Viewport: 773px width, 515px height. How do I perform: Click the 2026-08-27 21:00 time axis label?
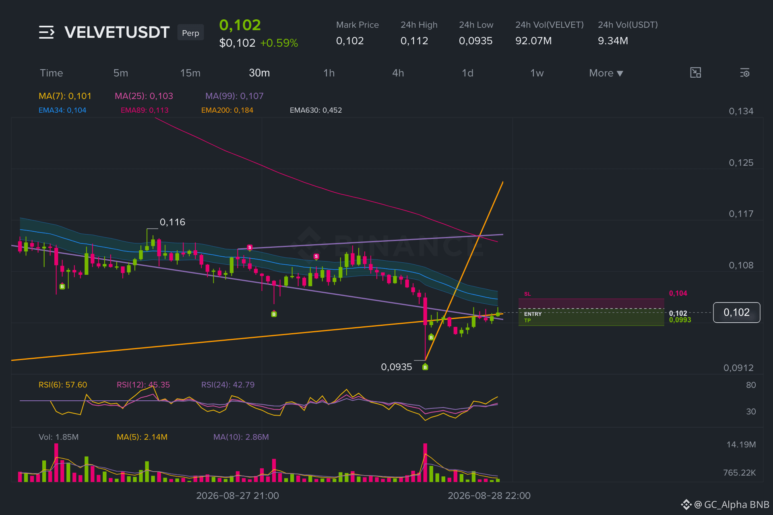point(238,496)
